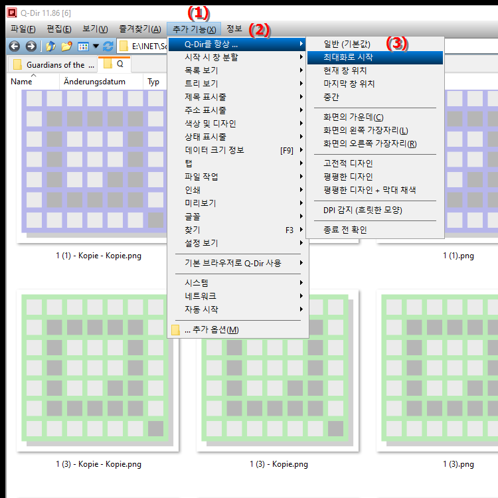This screenshot has width=498, height=498.
Task: Open the 찾기 F3 submenu entry
Action: (x=237, y=230)
